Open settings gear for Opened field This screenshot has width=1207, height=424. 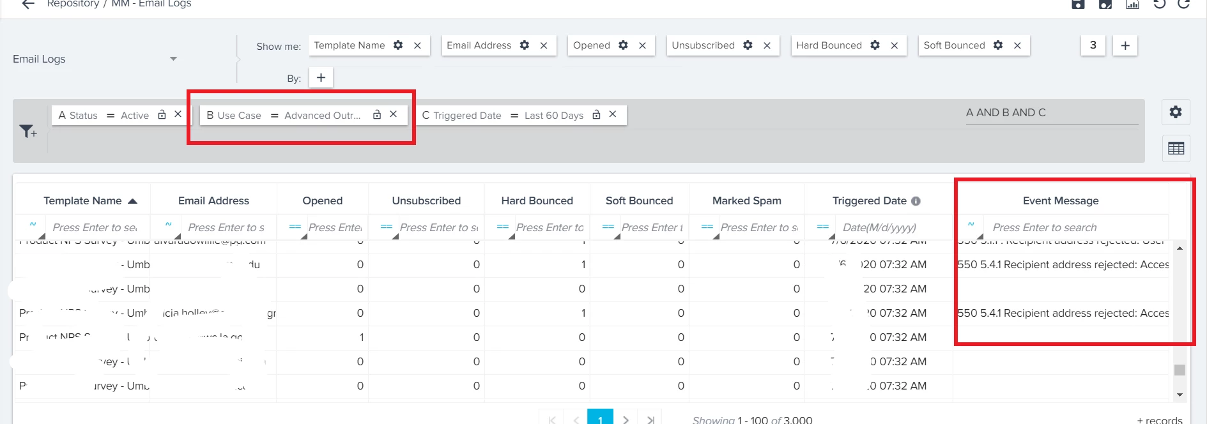624,45
